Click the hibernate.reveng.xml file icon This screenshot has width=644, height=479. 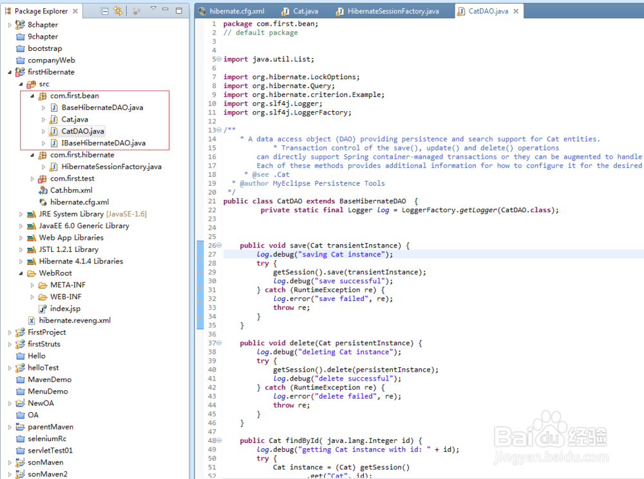[x=32, y=321]
